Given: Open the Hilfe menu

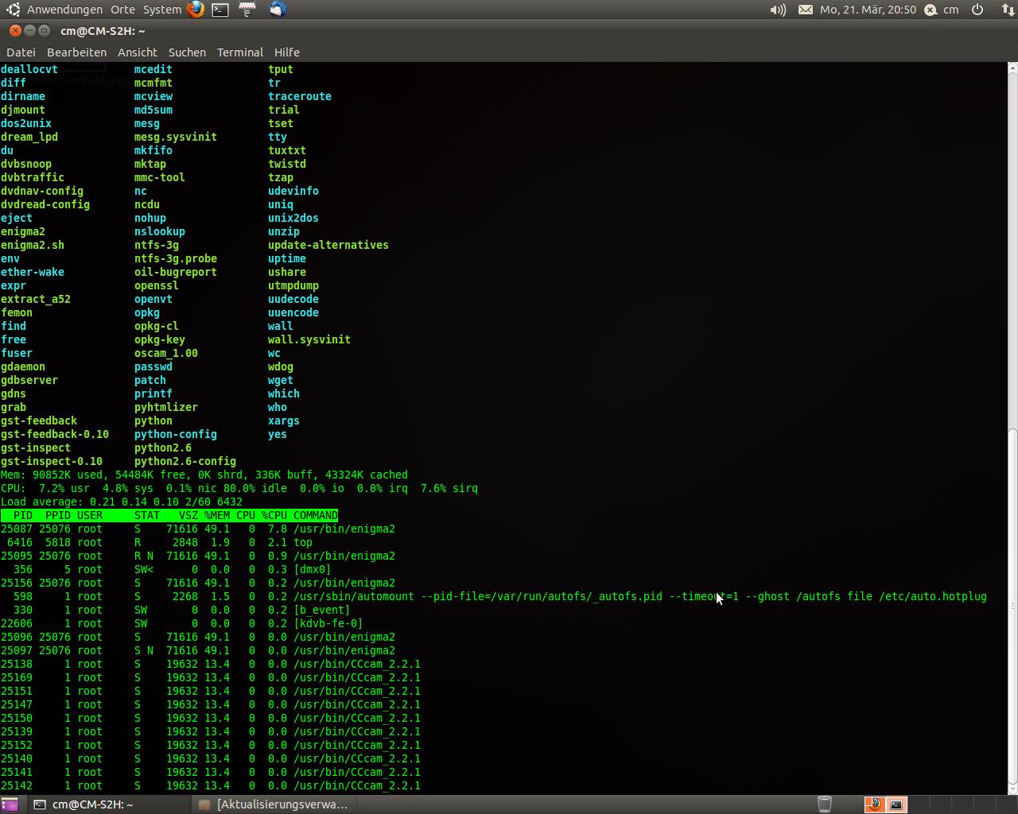Looking at the screenshot, I should coord(287,52).
